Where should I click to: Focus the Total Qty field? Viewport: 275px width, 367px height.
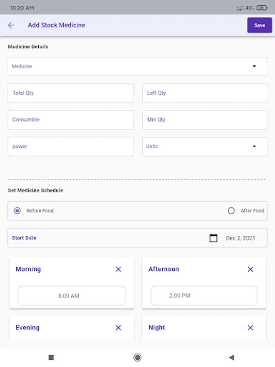[70, 93]
